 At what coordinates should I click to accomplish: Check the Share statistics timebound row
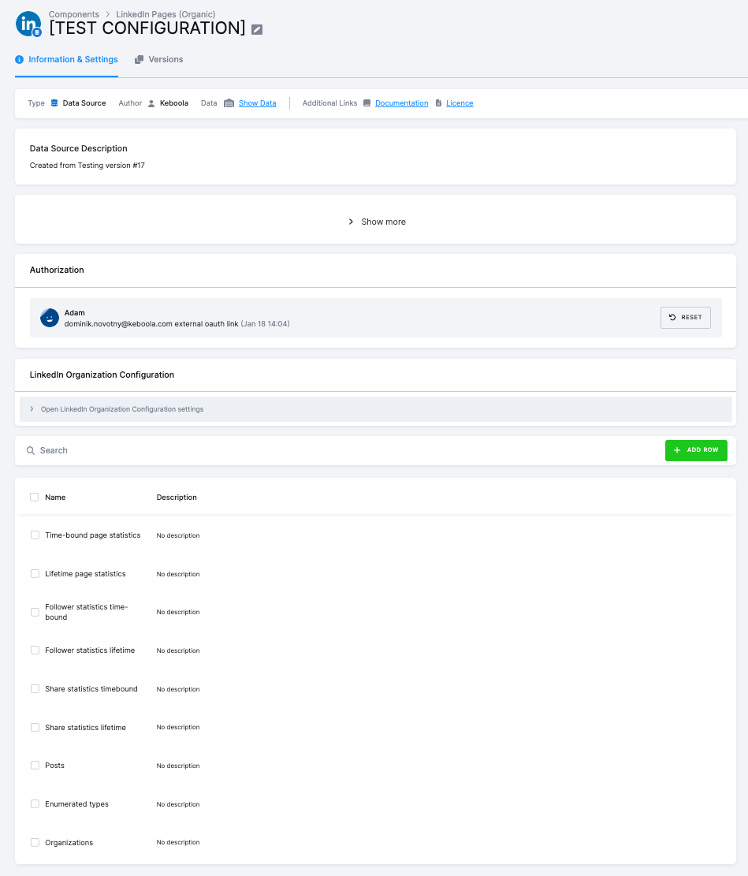pyautogui.click(x=35, y=689)
